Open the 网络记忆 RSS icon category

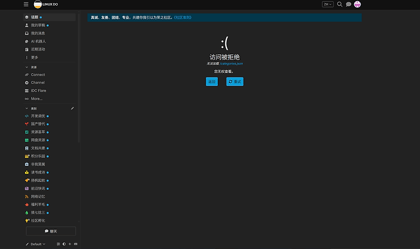(x=27, y=197)
